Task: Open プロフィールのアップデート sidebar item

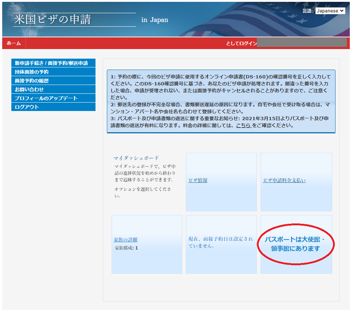Action: click(x=53, y=98)
